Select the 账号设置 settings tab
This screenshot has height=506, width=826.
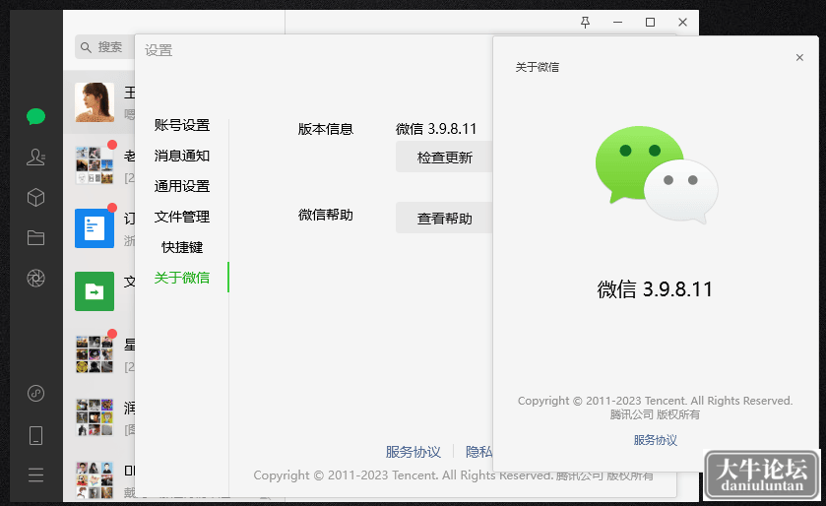[182, 125]
